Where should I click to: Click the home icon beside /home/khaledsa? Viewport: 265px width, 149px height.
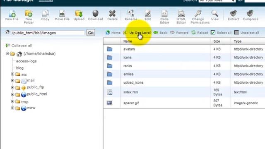[19, 54]
